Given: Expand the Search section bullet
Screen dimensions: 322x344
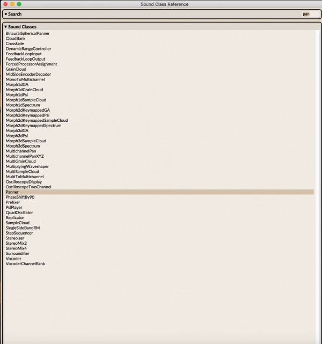Looking at the screenshot, I should pos(6,14).
